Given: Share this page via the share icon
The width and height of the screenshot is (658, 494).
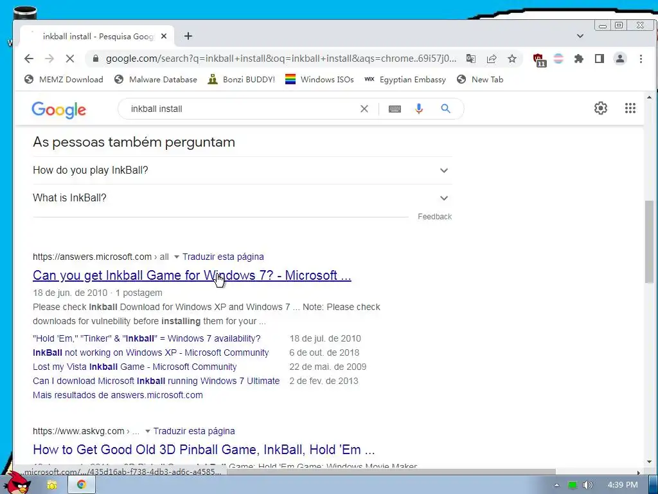Looking at the screenshot, I should [x=492, y=59].
